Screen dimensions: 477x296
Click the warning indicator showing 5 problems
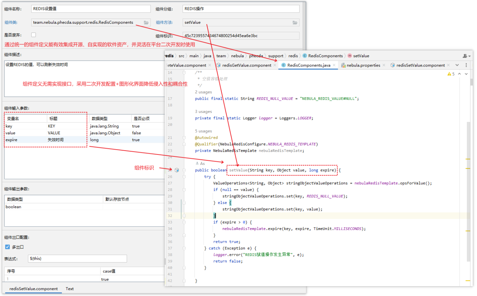point(451,74)
